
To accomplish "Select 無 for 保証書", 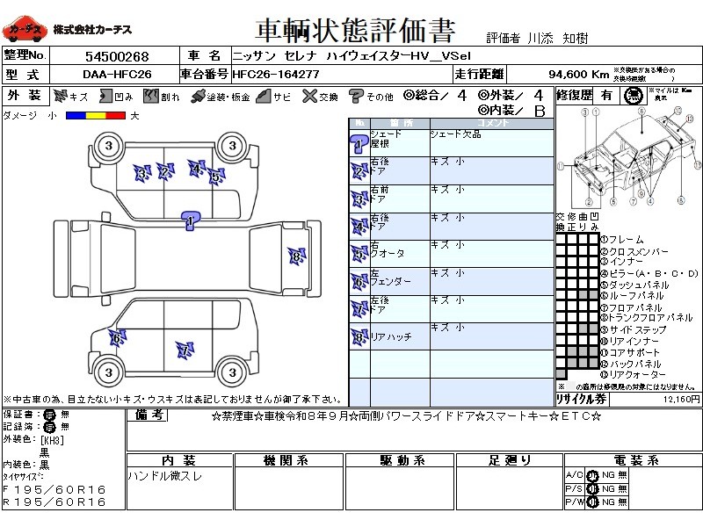I will coord(64,415).
